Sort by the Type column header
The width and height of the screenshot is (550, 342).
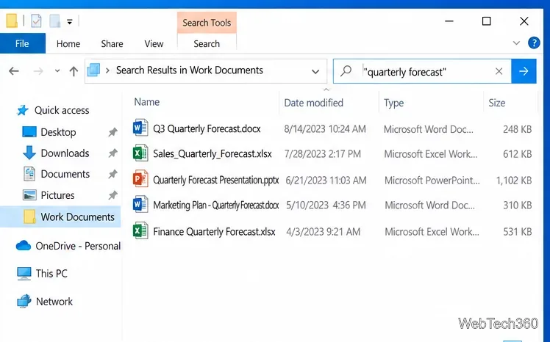click(x=393, y=103)
